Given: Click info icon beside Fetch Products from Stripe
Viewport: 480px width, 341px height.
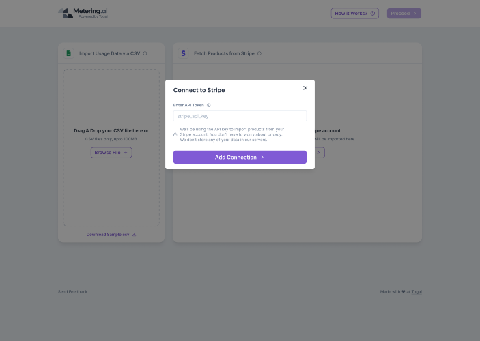Looking at the screenshot, I should (259, 53).
